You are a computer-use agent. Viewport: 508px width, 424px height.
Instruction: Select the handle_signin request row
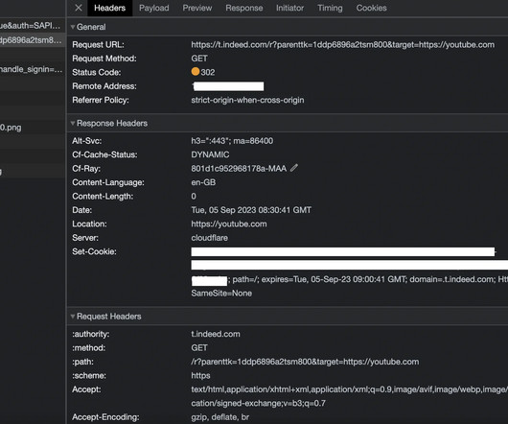pyautogui.click(x=33, y=69)
